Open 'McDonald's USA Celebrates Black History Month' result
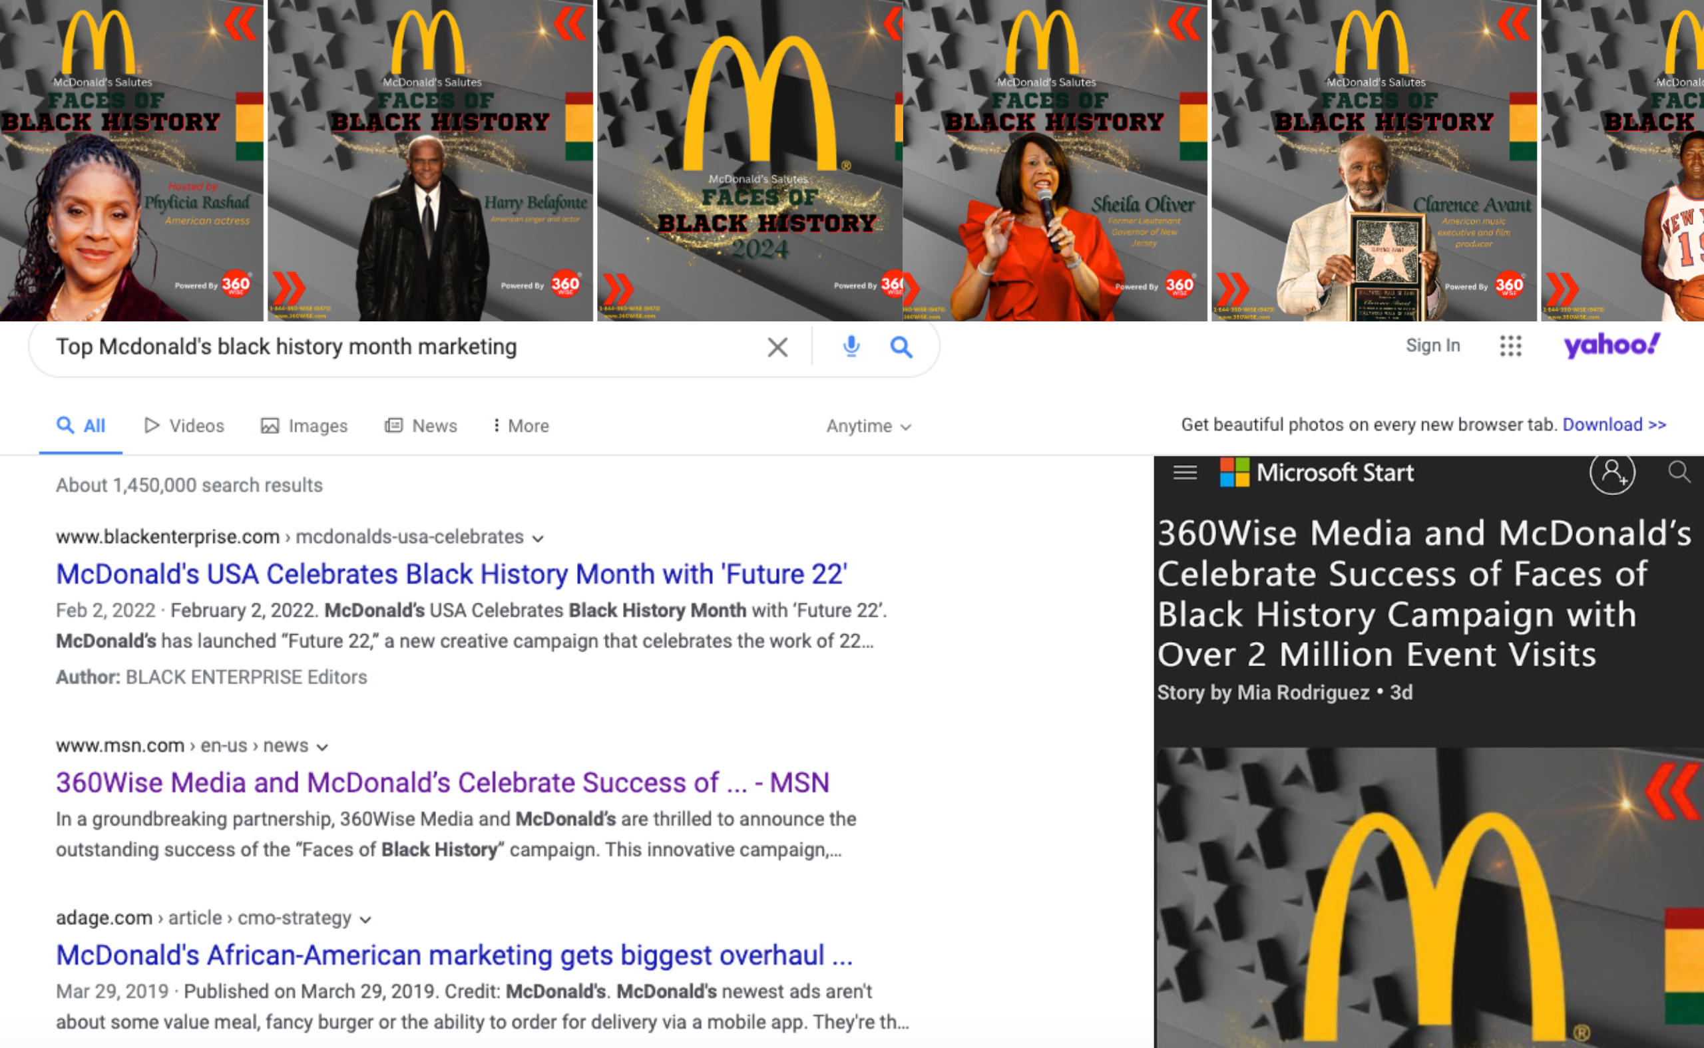Screen dimensions: 1704x1048 pos(451,574)
